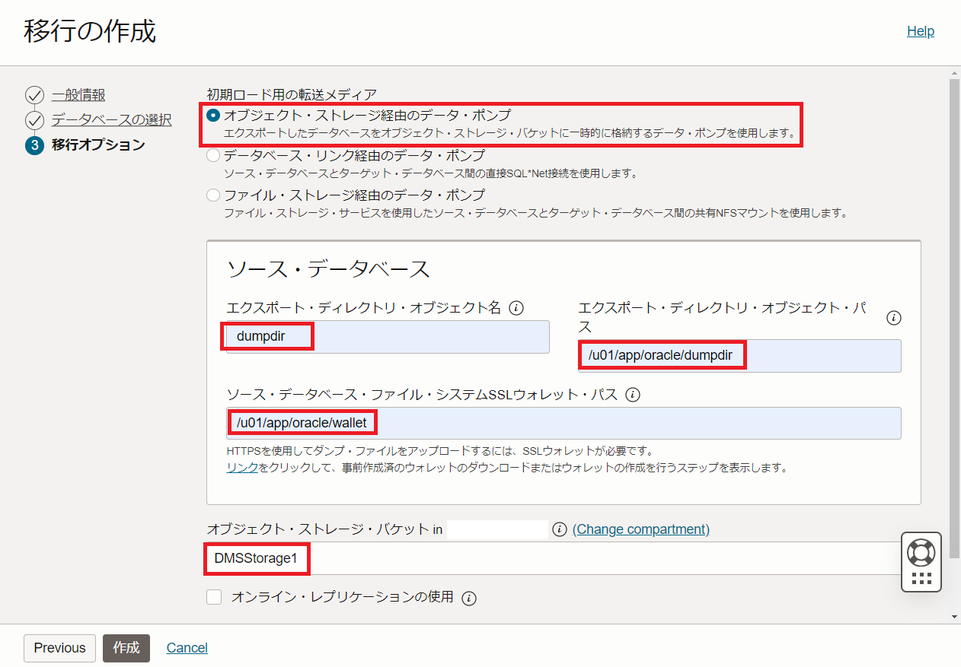
Task: Open tooltip icon for エクスポート・ディレクトリ・オブジェクト・パス
Action: (x=894, y=317)
